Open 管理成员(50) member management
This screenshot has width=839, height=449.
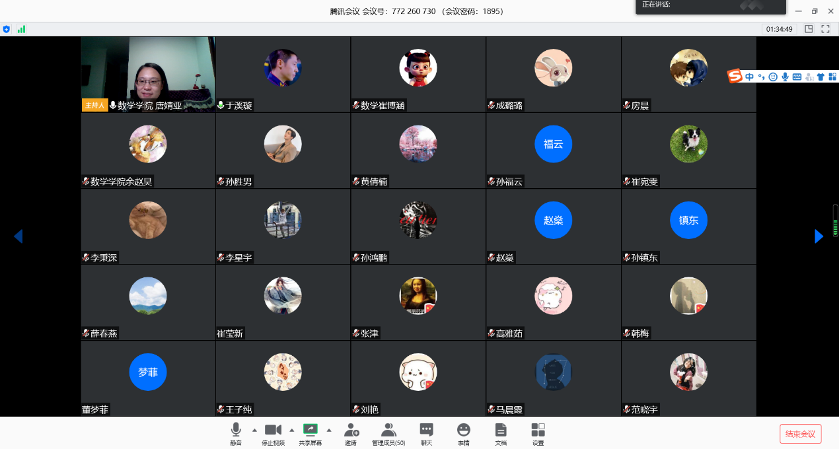click(x=388, y=433)
